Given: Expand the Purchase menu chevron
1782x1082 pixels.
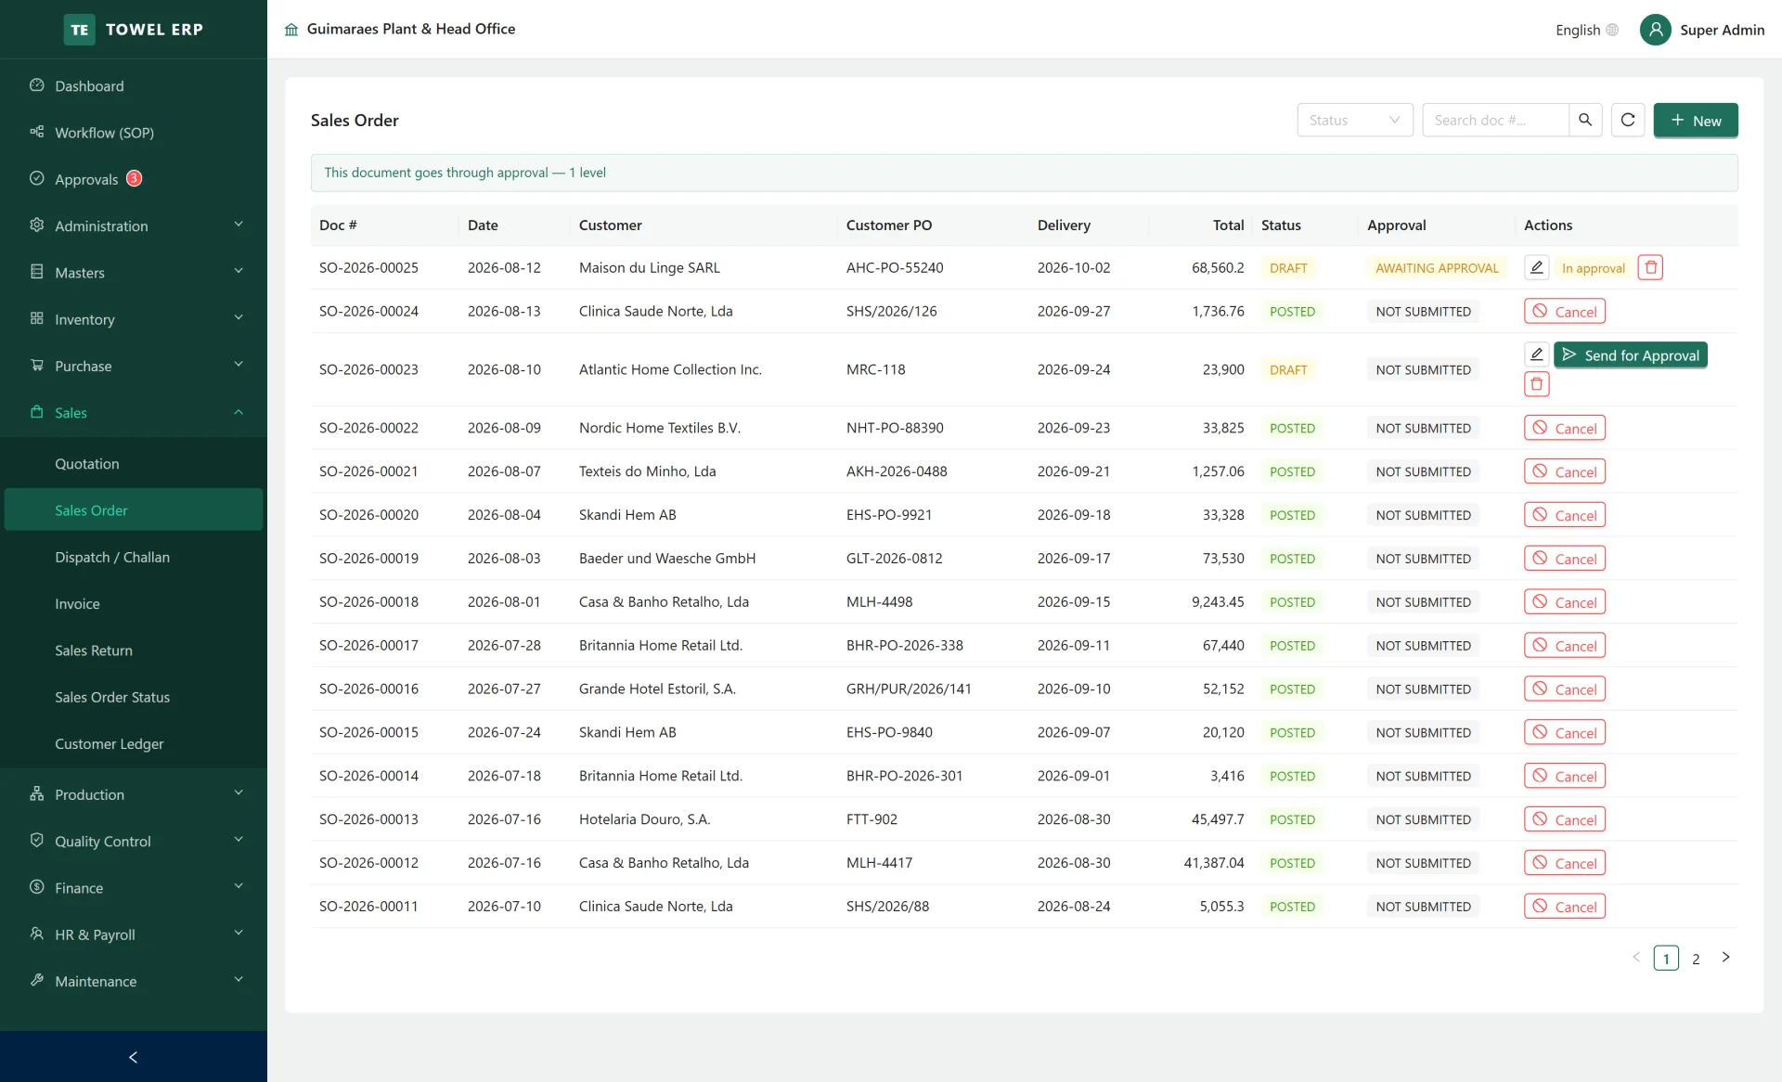Looking at the screenshot, I should coord(239,365).
